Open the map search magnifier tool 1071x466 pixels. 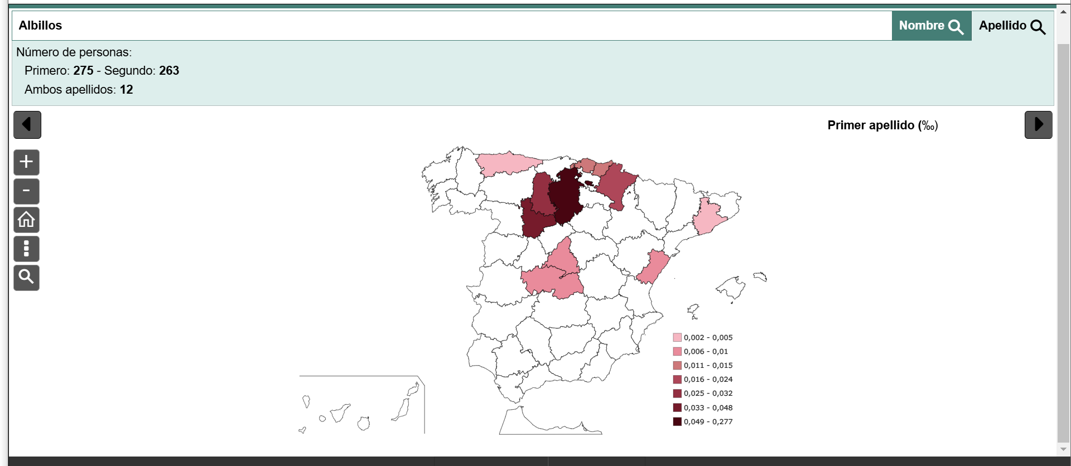26,278
